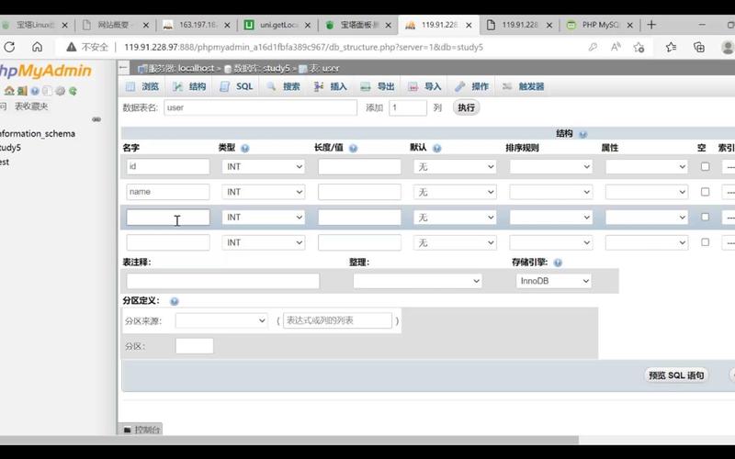Switch to the 结构 tab
735x459 pixels.
tap(189, 86)
